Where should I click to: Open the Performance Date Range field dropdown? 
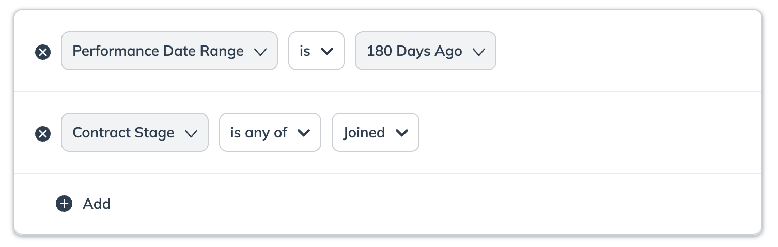click(169, 51)
